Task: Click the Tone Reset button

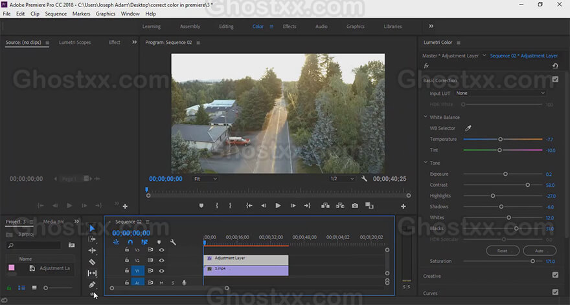Action: coord(503,251)
